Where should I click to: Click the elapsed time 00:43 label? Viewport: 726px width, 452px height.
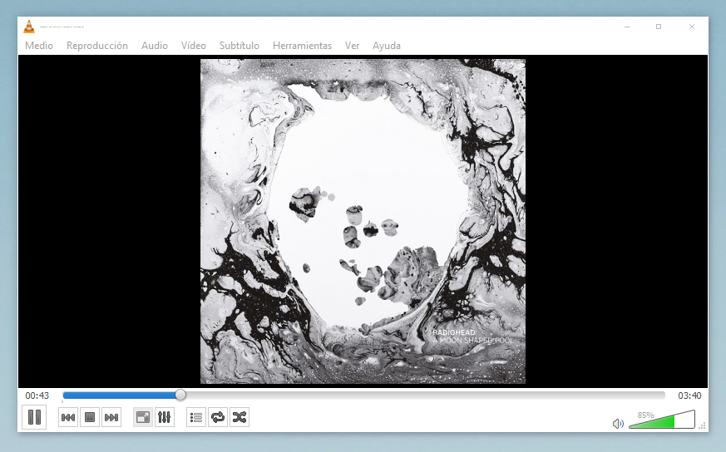(x=37, y=395)
